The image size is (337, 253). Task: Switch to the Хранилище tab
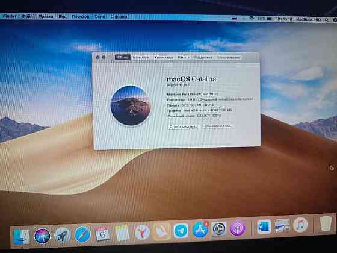(164, 57)
